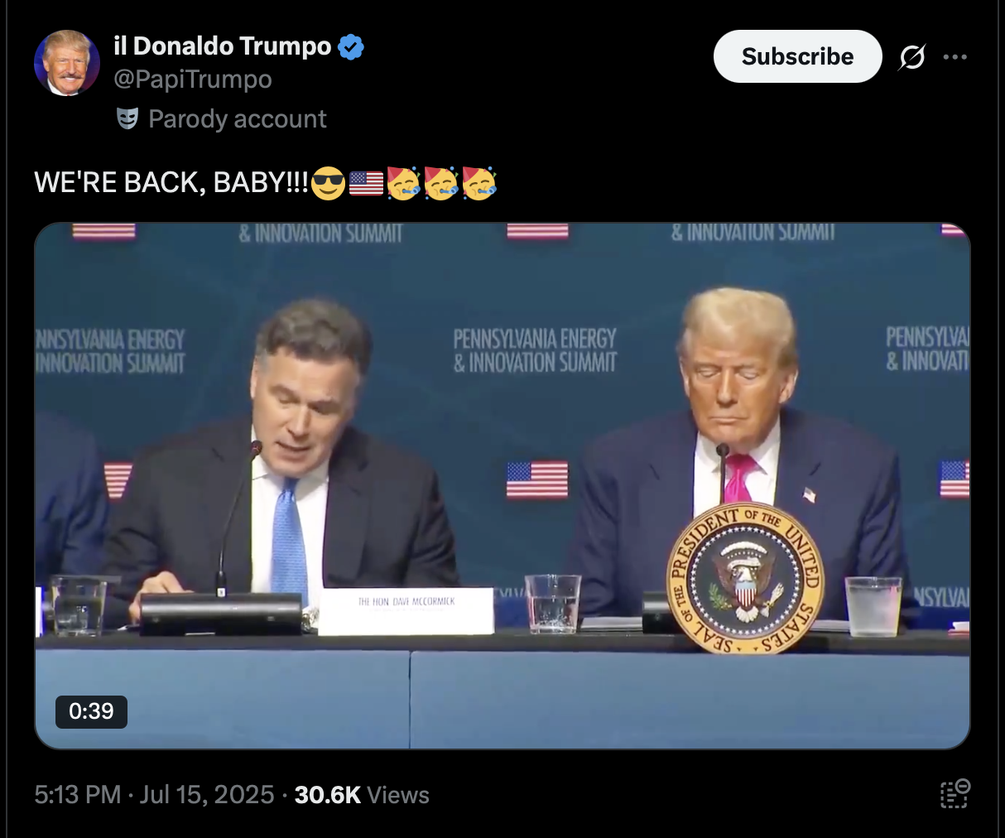Subscribe to this account
1005x838 pixels.
[797, 56]
